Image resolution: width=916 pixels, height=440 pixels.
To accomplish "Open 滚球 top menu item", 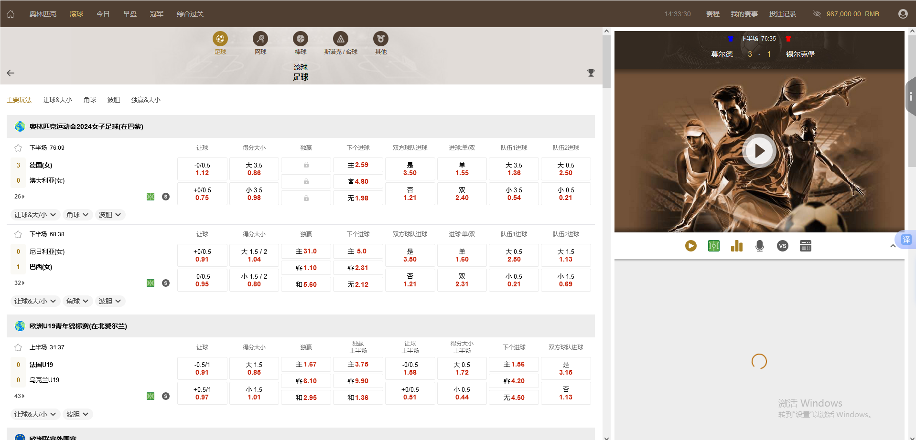I will (76, 14).
